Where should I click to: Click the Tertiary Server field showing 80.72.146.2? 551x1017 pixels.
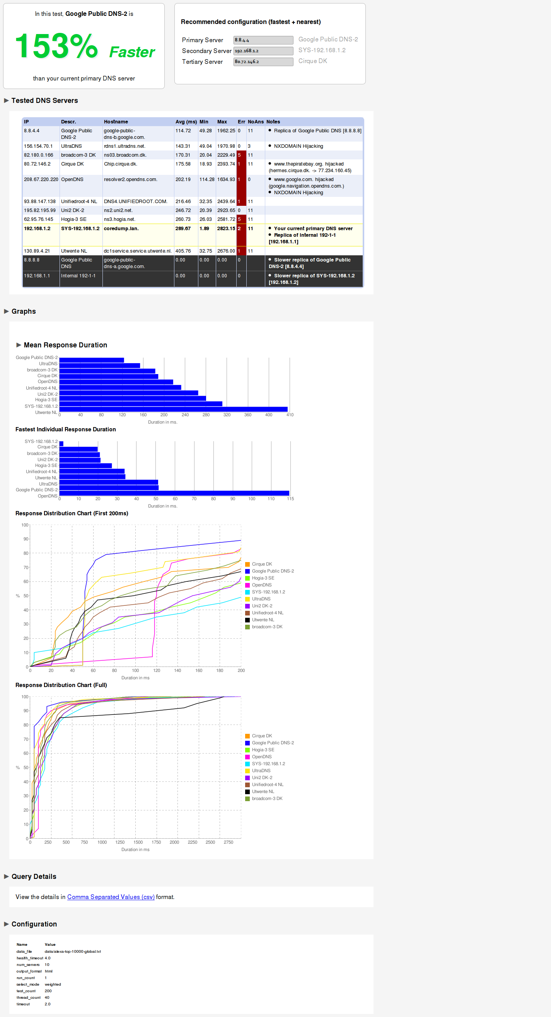pos(263,62)
